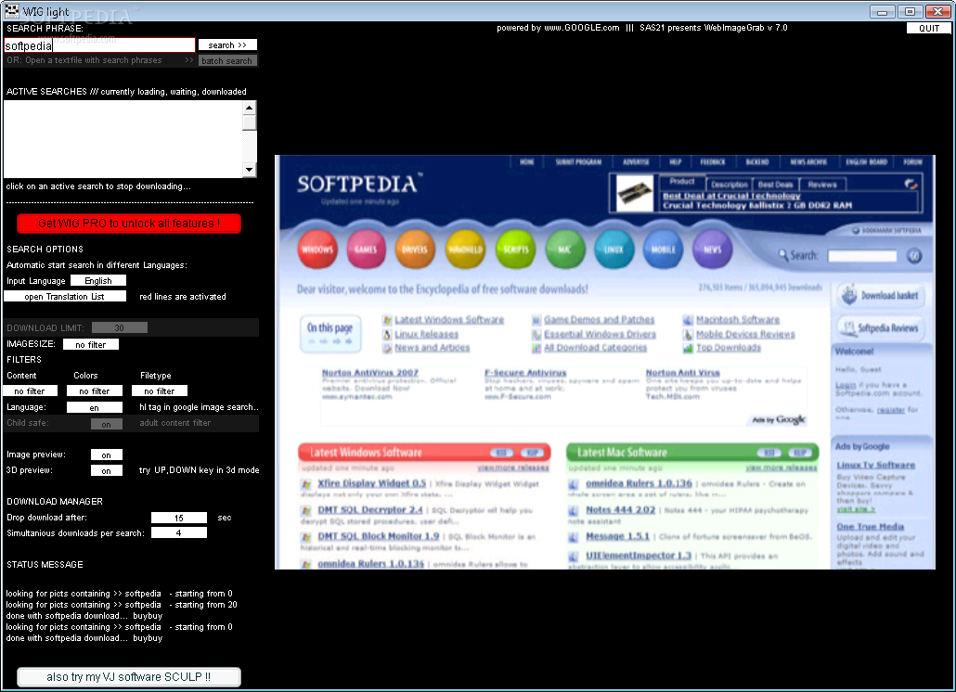Click omnidea Rulers 1.0.136 Mac link
This screenshot has width=956, height=692.
pyautogui.click(x=639, y=483)
